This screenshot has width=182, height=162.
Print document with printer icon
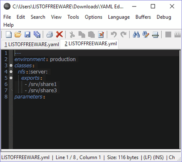[50, 34]
